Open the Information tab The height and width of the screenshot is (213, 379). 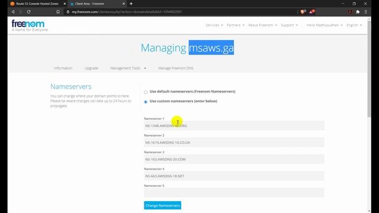point(63,68)
